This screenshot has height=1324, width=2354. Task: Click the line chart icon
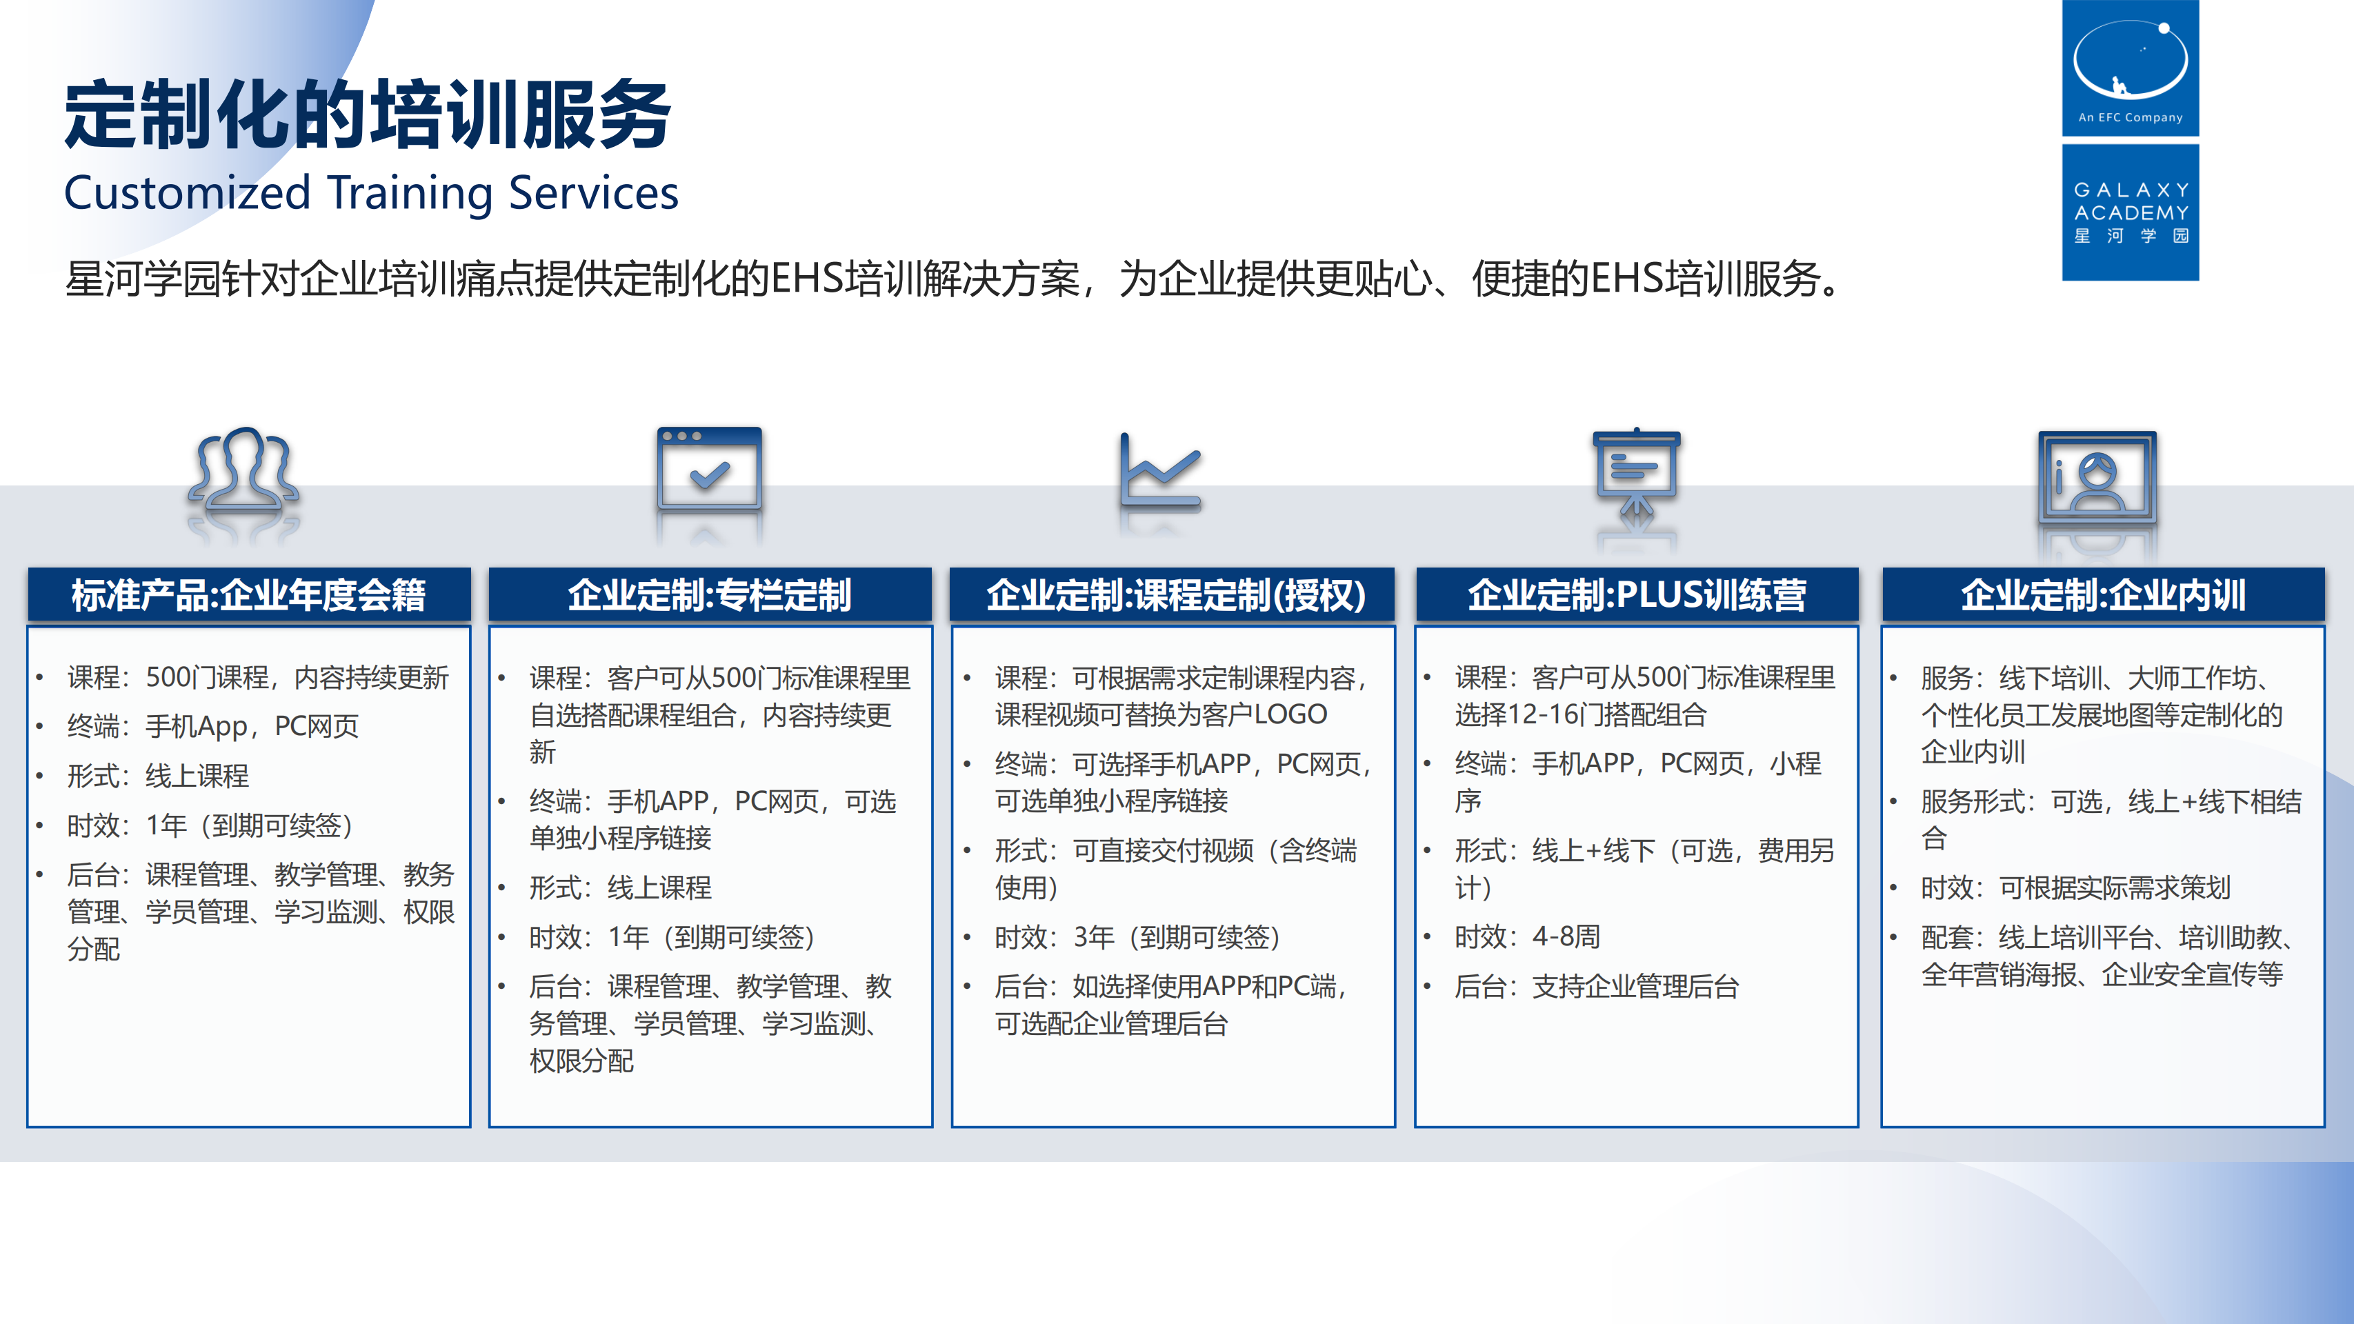1161,470
